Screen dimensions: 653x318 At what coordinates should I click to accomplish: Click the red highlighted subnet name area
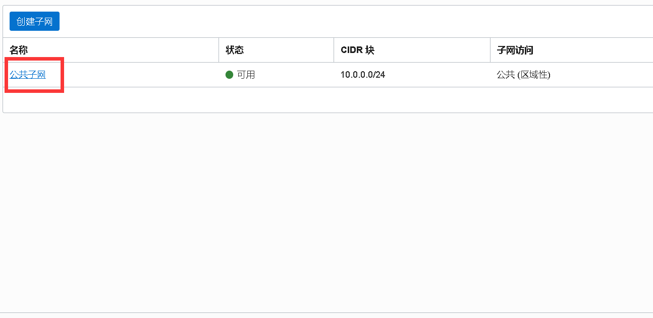[x=34, y=75]
